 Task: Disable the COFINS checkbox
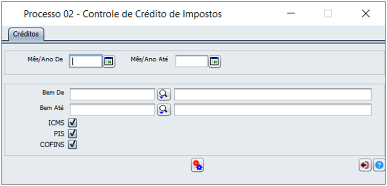coord(73,145)
